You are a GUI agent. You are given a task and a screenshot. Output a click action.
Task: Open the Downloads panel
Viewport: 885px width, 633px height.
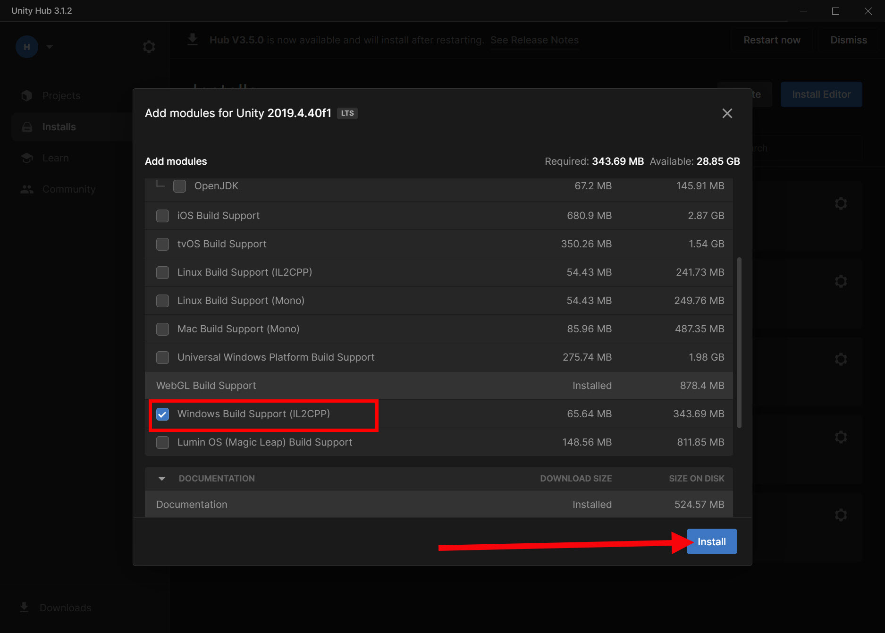tap(66, 608)
